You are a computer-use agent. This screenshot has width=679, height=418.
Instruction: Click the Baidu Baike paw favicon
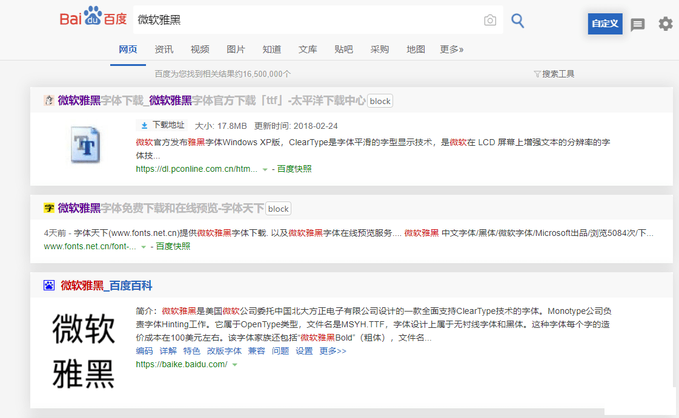pos(49,286)
